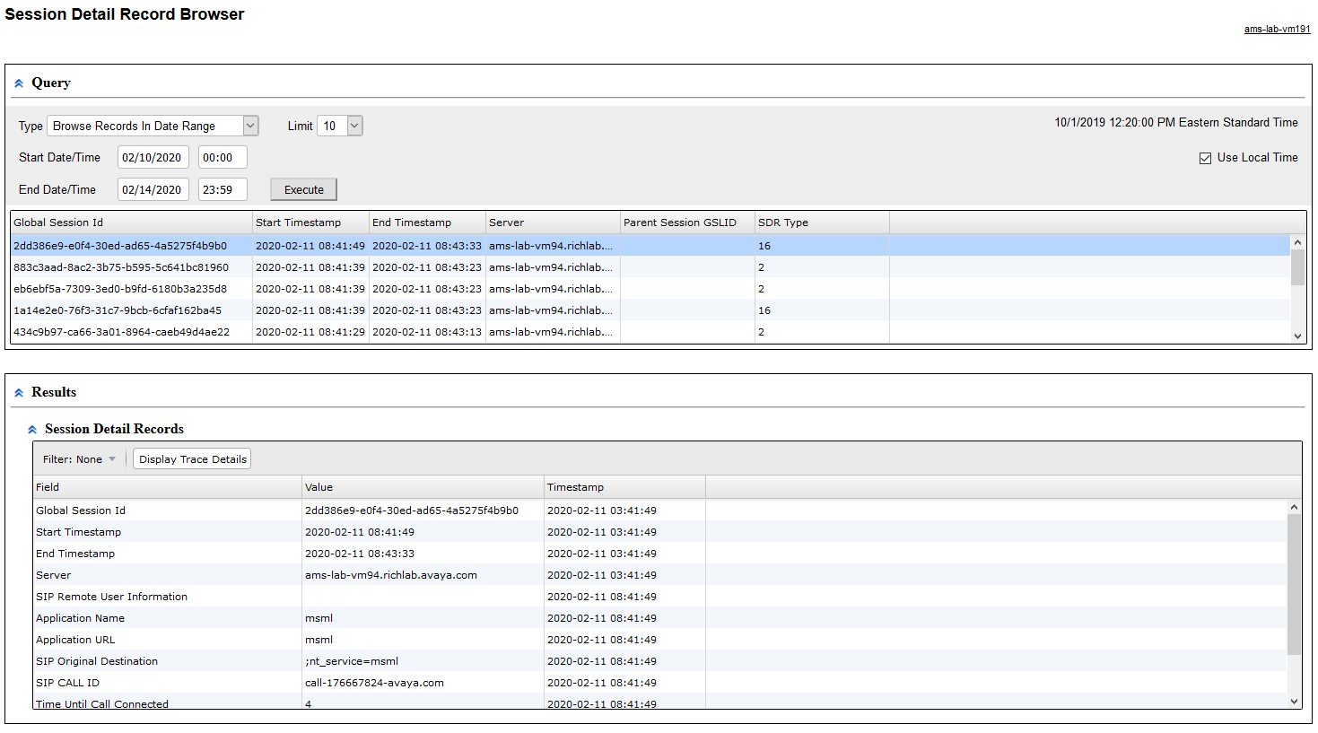Select session row 434c9b97-ca66-3a01-8964-caeb49d4ae22

[x=650, y=332]
